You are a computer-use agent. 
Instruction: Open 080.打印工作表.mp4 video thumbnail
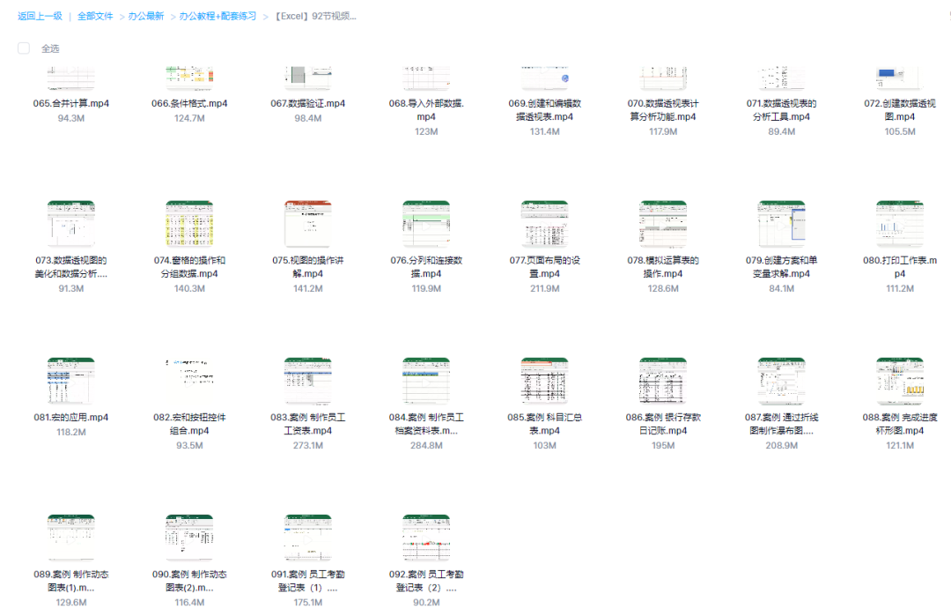(x=900, y=224)
